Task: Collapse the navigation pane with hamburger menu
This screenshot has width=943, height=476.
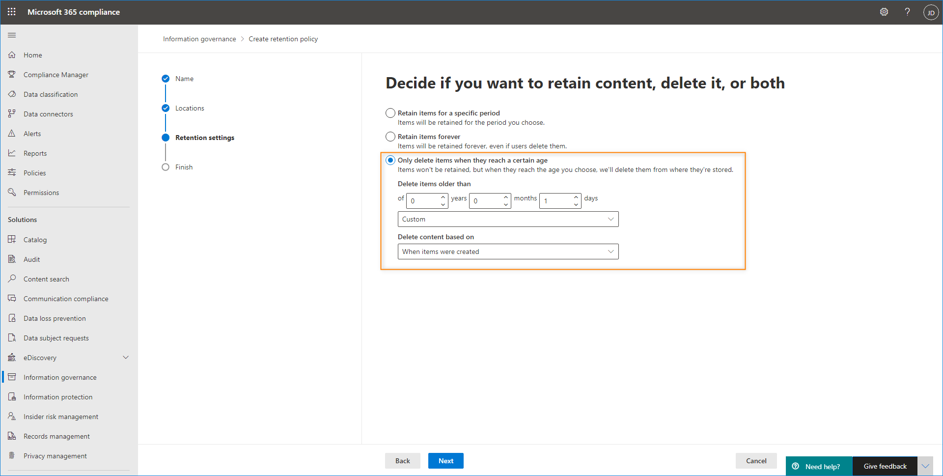Action: (x=12, y=35)
